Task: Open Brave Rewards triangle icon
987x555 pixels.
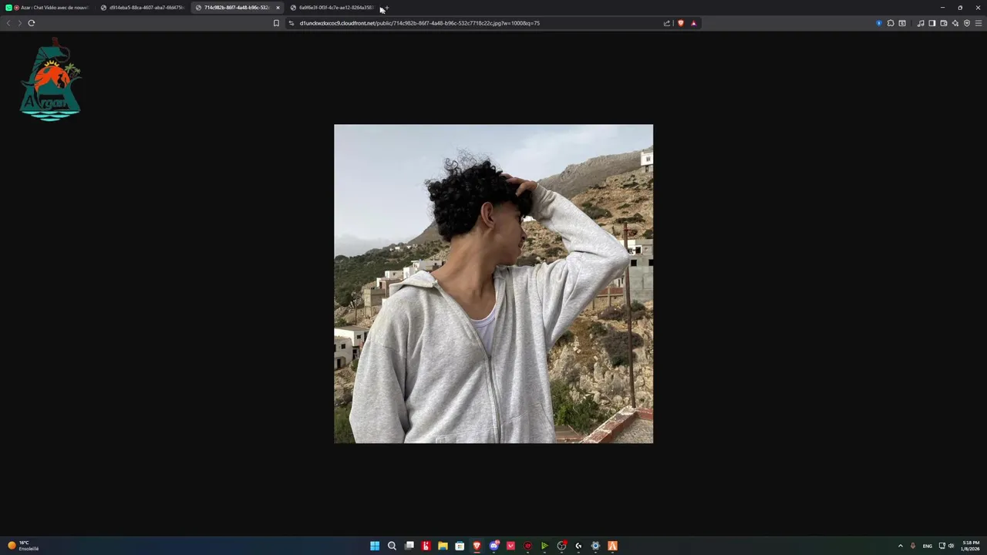Action: [x=693, y=23]
